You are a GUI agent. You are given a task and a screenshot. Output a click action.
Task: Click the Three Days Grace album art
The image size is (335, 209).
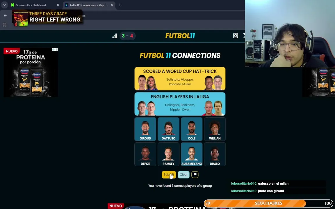[x=21, y=18]
